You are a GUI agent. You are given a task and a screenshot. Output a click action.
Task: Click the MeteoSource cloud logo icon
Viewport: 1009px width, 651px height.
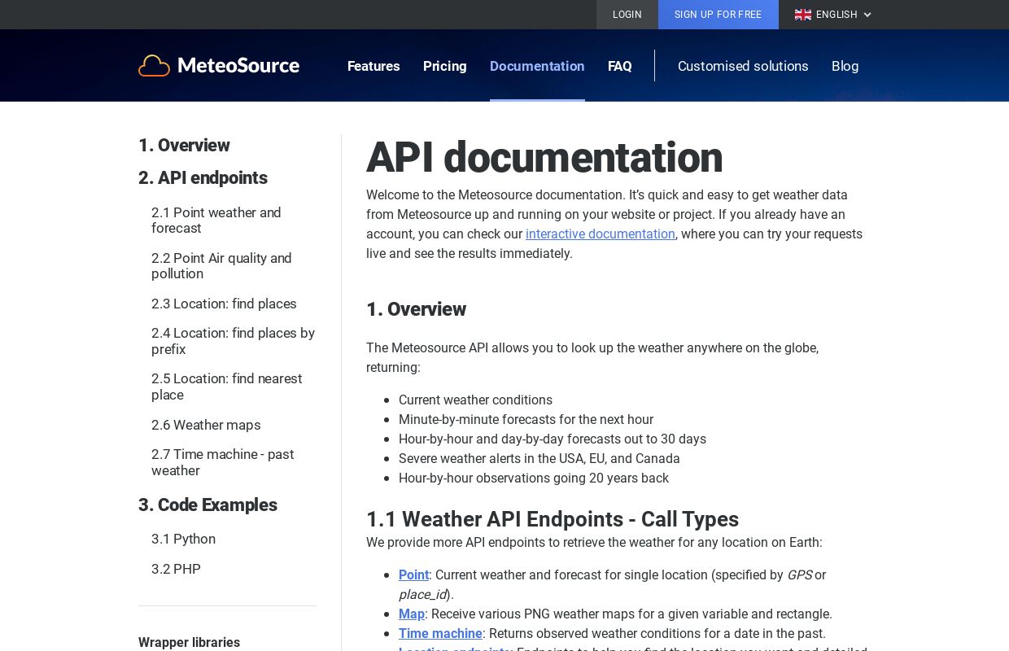point(154,66)
